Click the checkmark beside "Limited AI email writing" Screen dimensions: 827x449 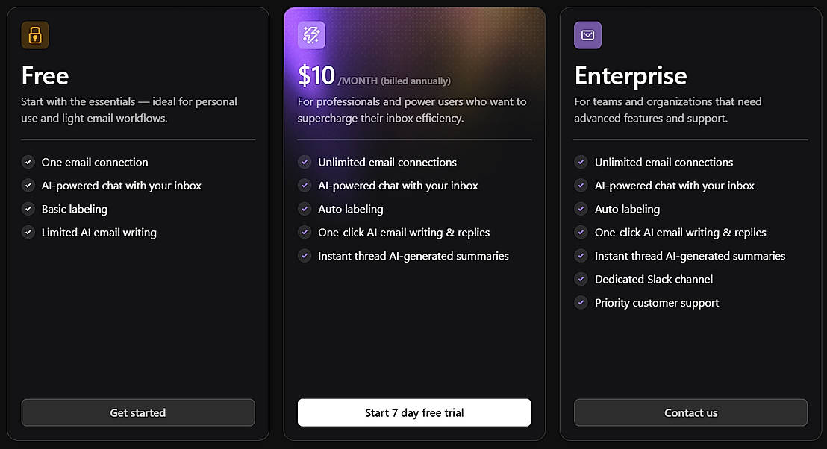coord(28,232)
